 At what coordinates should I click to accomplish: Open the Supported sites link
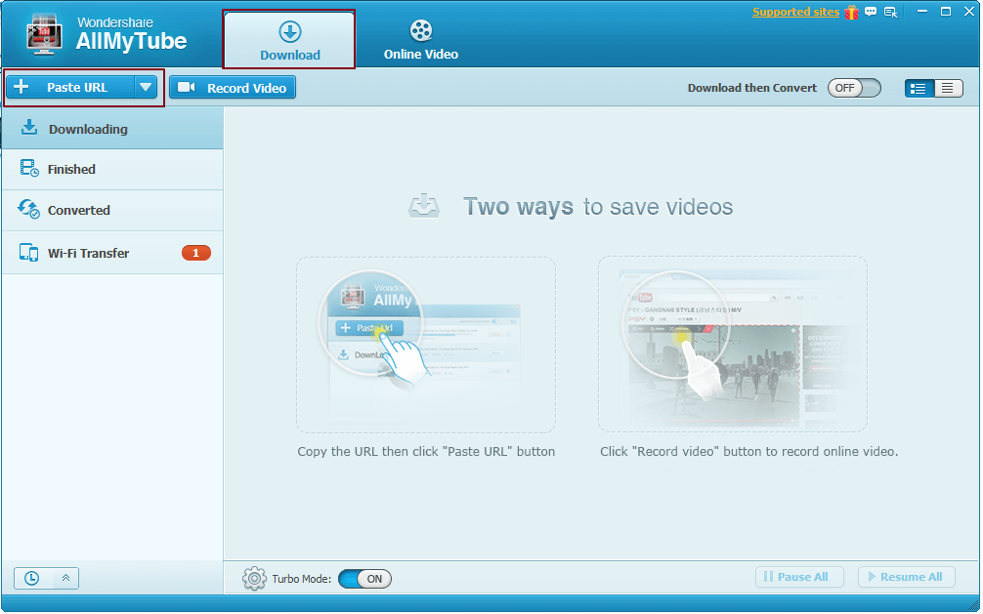pos(795,12)
